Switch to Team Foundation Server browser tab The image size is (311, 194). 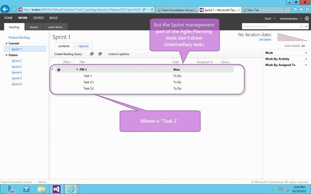177,10
